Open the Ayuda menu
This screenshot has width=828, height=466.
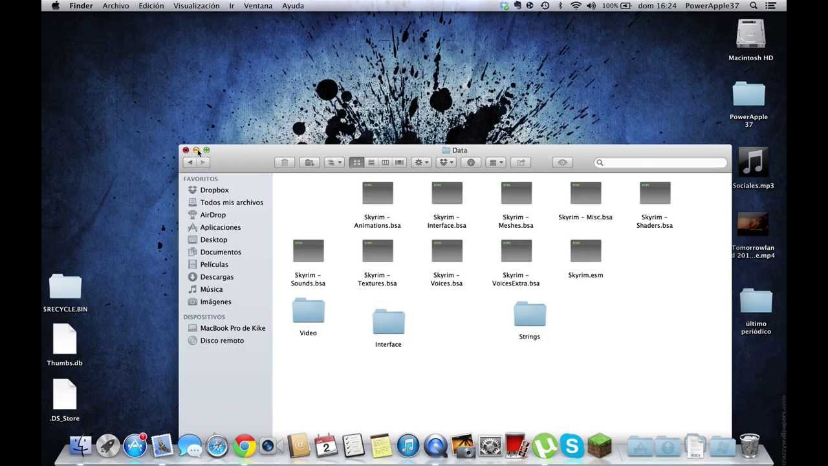point(293,6)
